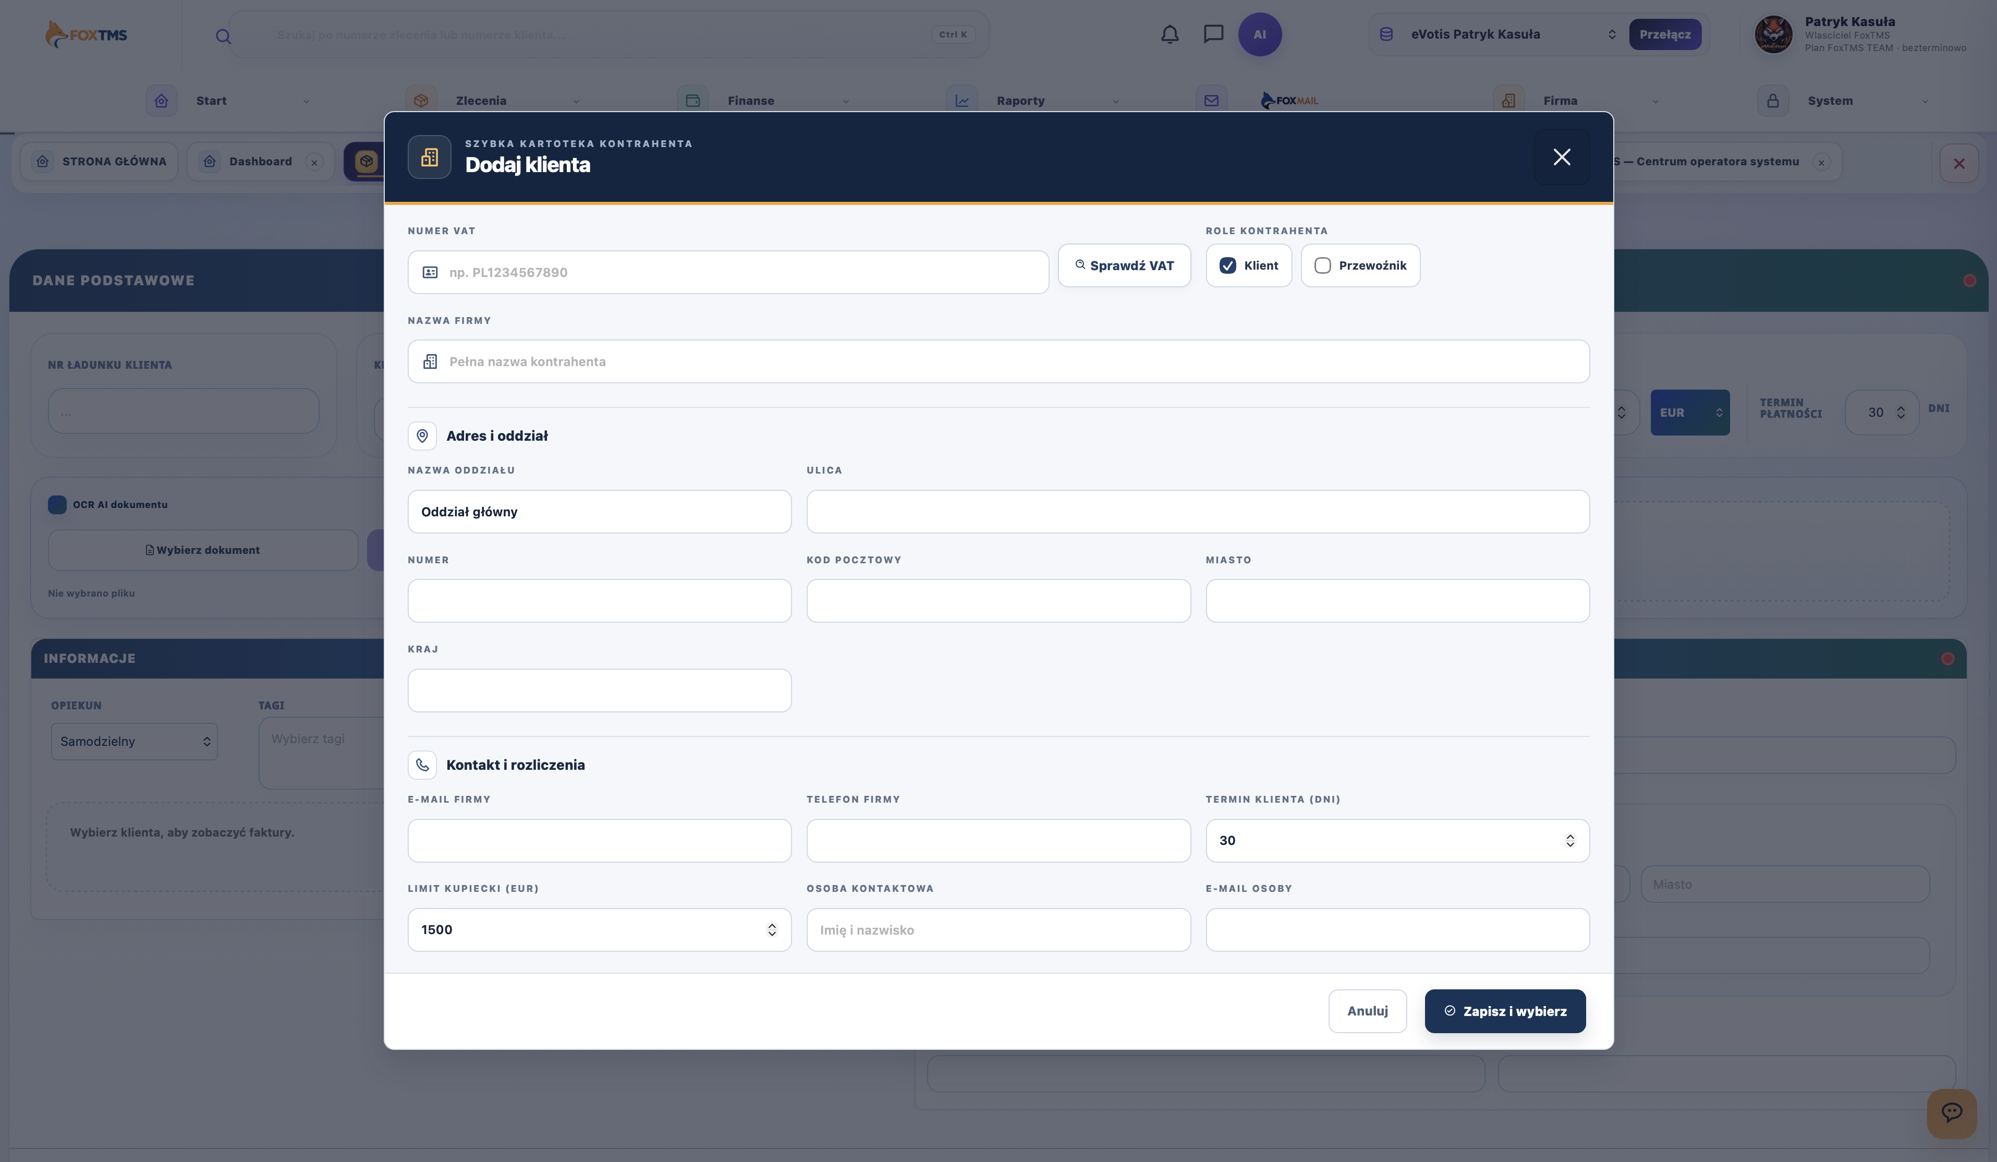Click the Start home icon
The height and width of the screenshot is (1162, 1997).
coord(162,101)
